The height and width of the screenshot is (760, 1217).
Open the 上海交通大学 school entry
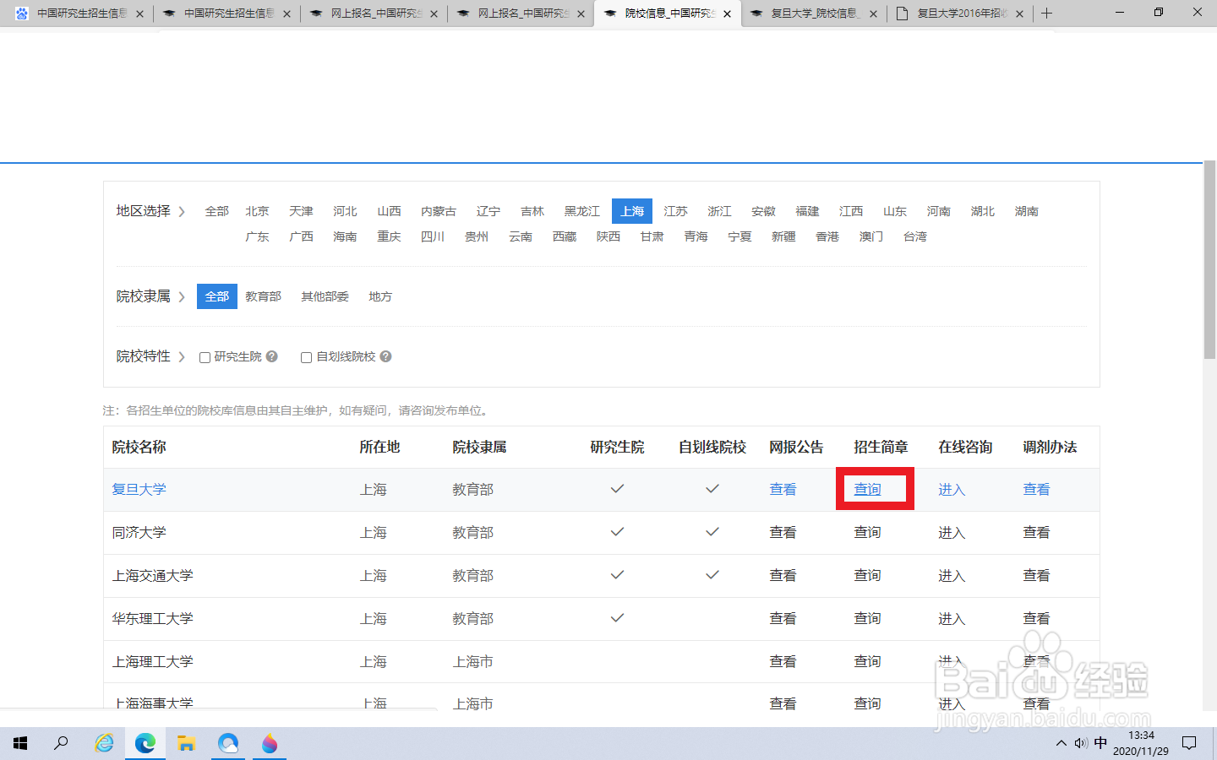(x=153, y=576)
